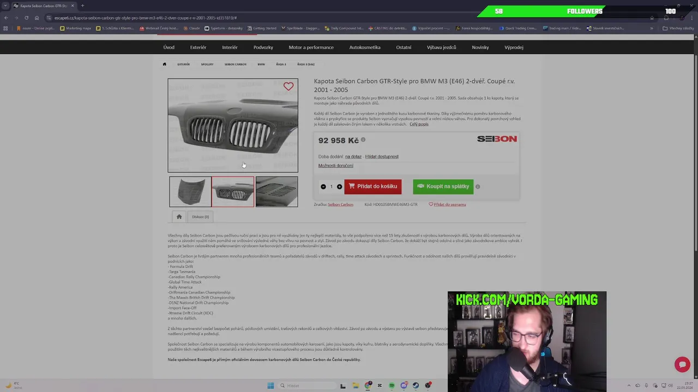Click the main product hood image
698x392 pixels.
233,125
